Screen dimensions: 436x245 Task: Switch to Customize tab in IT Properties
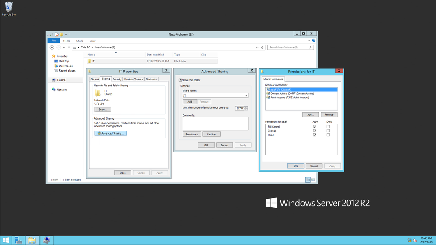(x=151, y=79)
